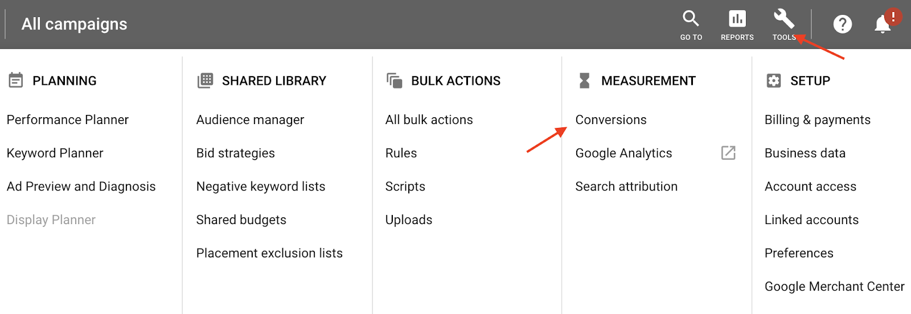
Task: Click the All campaigns title
Action: pyautogui.click(x=75, y=24)
